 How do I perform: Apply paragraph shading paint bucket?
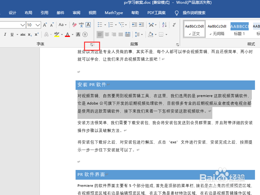pos(151,34)
